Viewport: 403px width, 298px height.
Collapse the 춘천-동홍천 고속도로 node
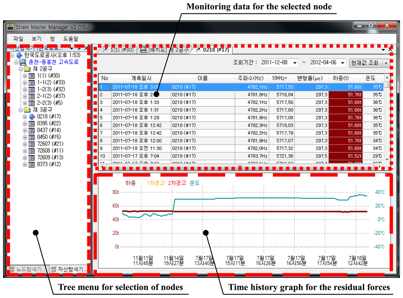[x=17, y=62]
